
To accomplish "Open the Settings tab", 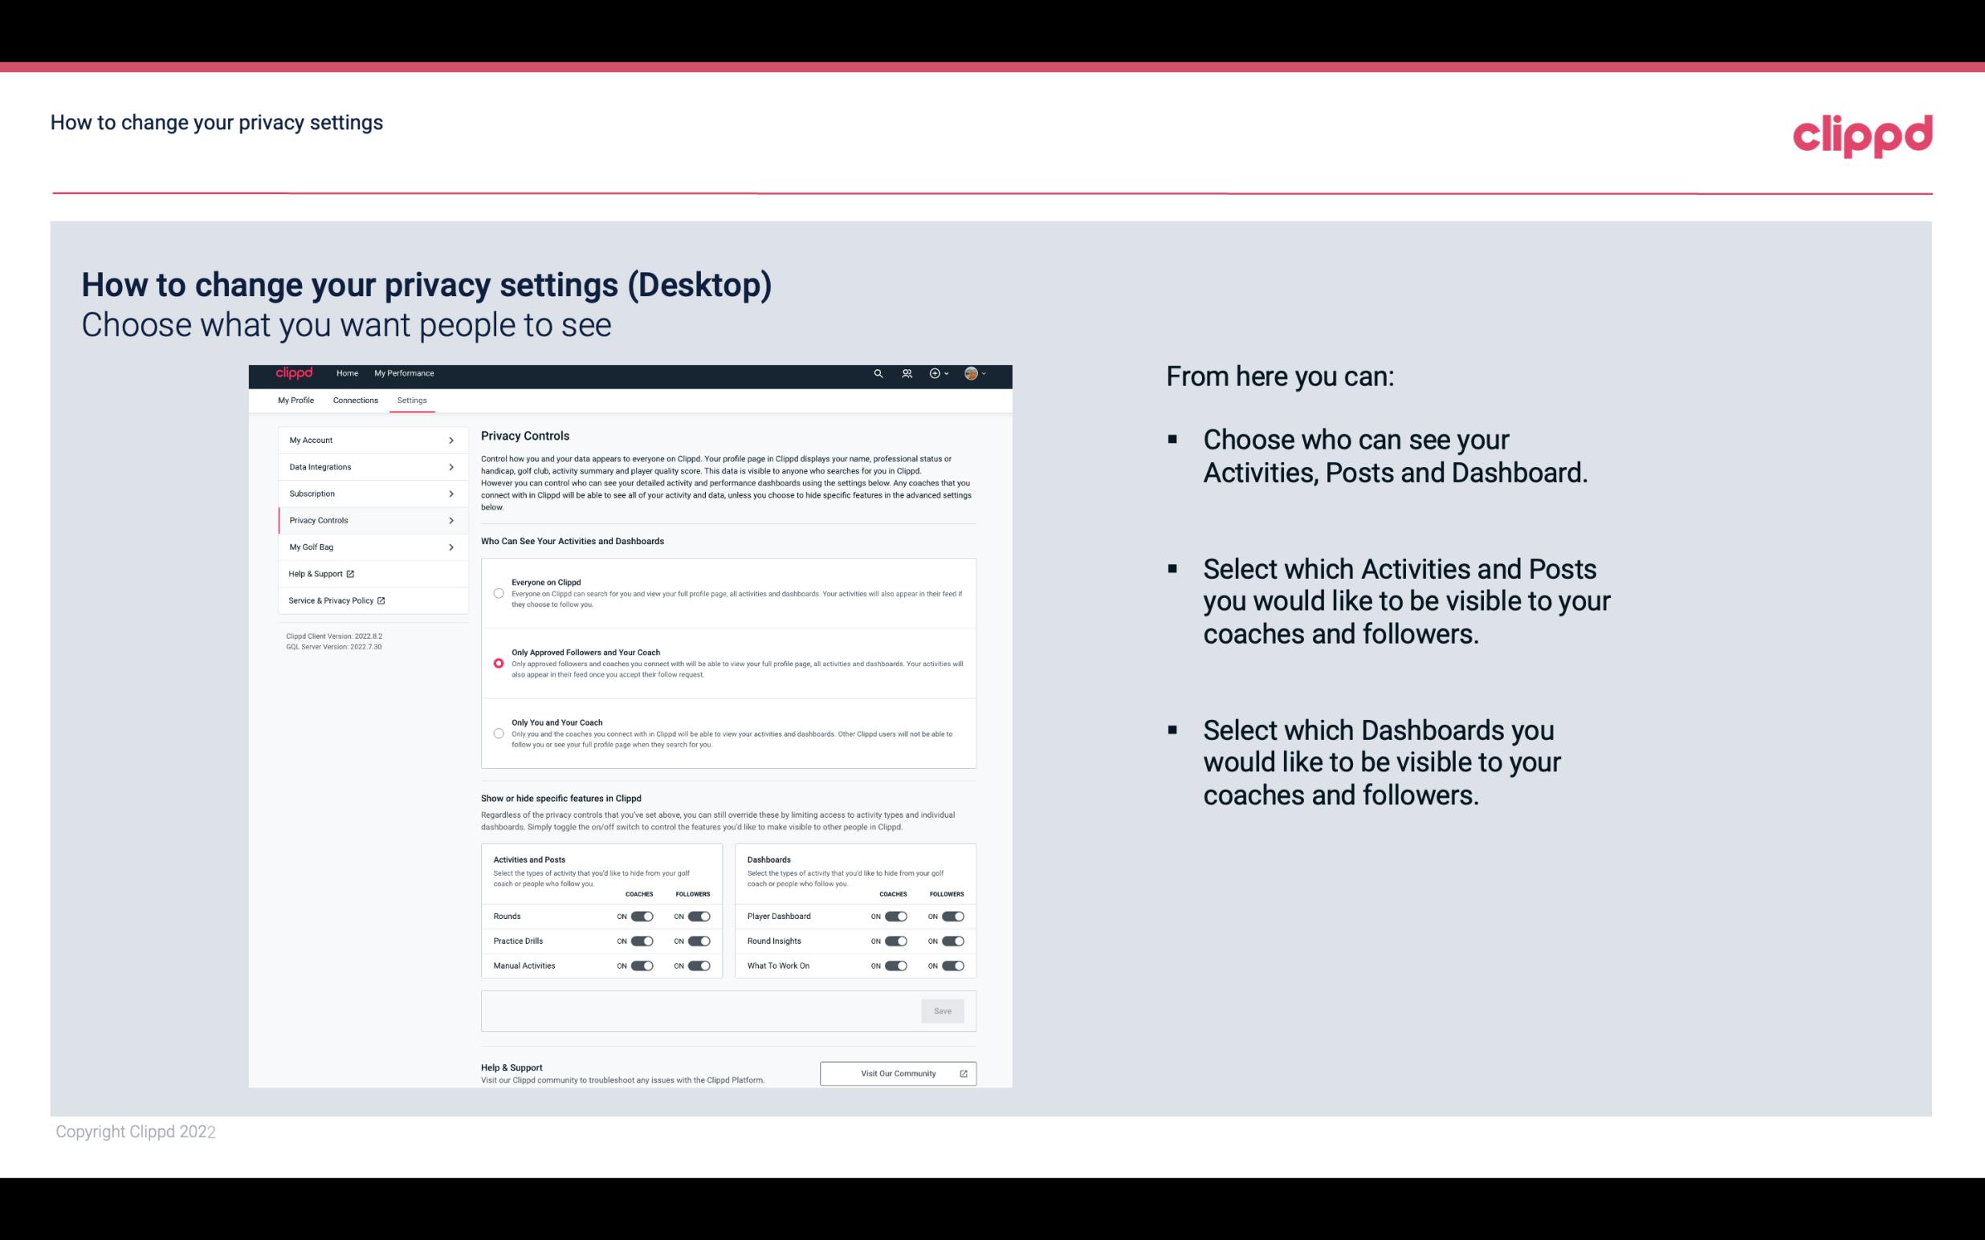I will click(x=412, y=400).
